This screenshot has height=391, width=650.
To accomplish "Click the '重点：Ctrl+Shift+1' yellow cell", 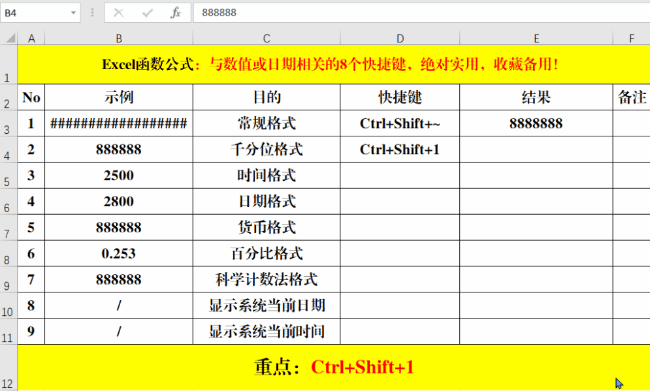I will coord(334,368).
